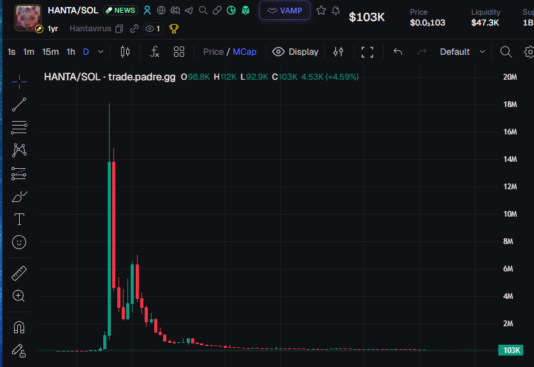Screen dimensions: 534x367
Task: Open the developer profile person icon
Action: (147, 10)
